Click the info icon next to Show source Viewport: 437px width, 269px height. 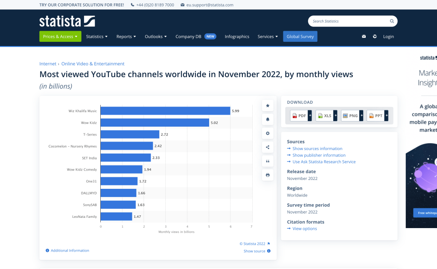[x=269, y=251]
